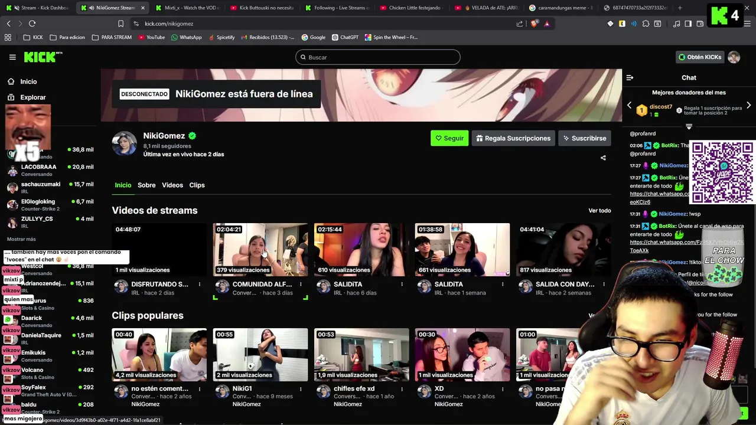Open Spicetify bookmark
The image size is (756, 425).
pyautogui.click(x=221, y=37)
